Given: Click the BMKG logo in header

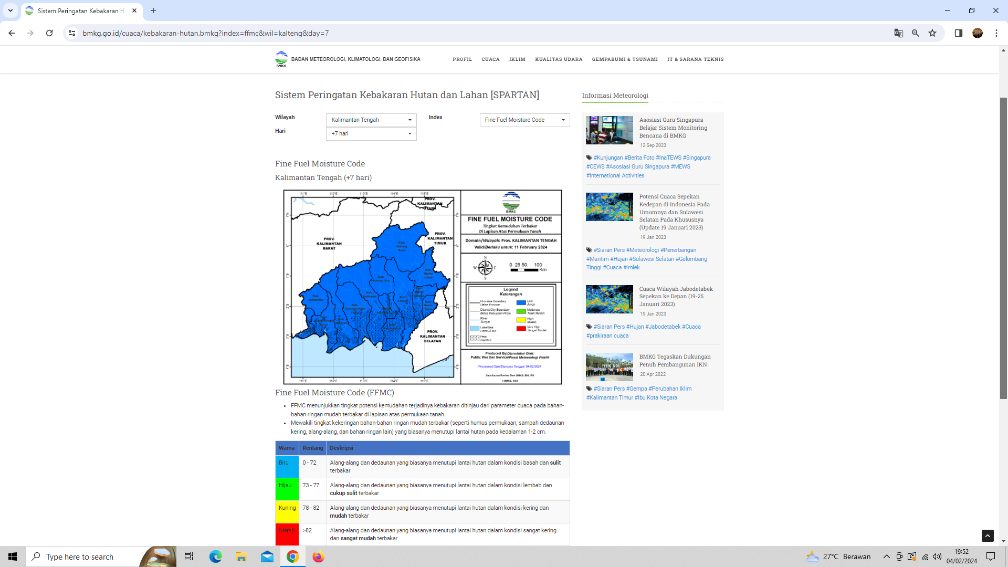Looking at the screenshot, I should pyautogui.click(x=281, y=59).
